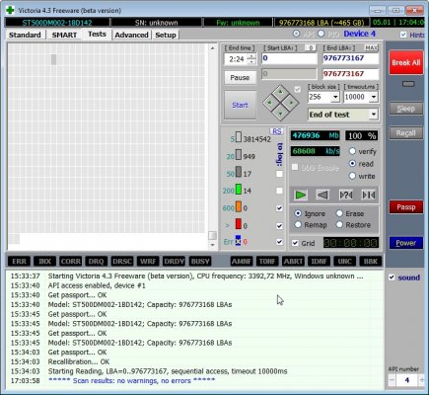The height and width of the screenshot is (395, 429).
Task: Click the up arrow on direction pad
Action: pyautogui.click(x=280, y=92)
